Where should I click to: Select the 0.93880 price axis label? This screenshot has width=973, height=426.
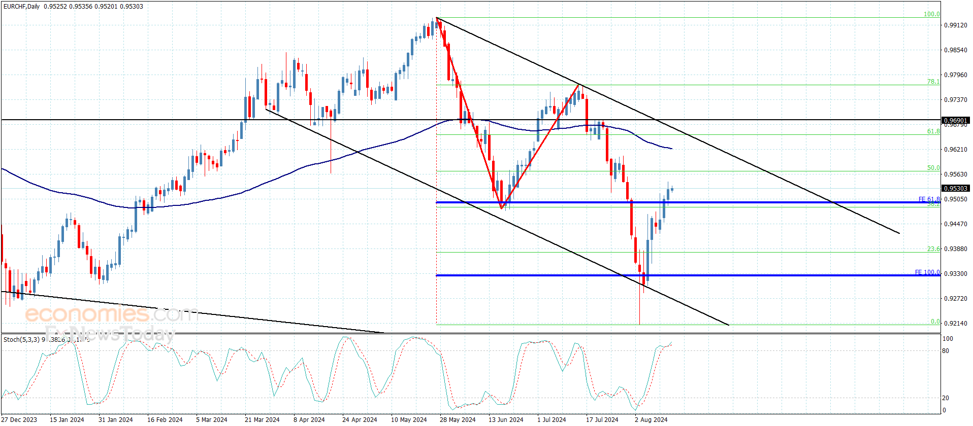[x=955, y=248]
